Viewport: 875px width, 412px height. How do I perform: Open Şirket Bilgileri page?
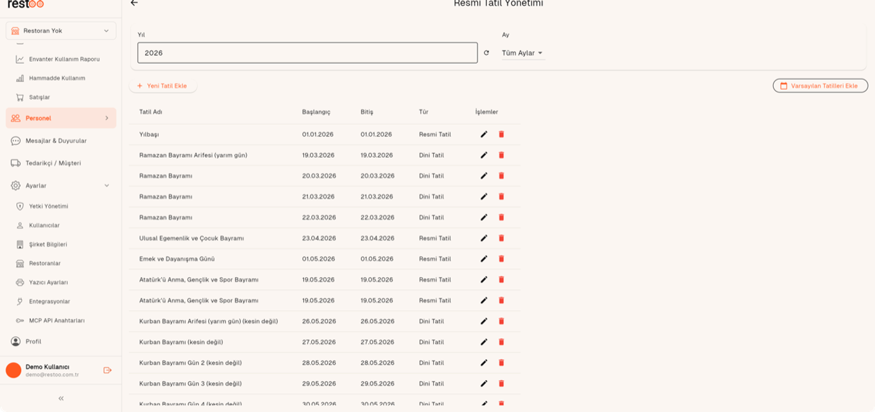click(x=48, y=244)
